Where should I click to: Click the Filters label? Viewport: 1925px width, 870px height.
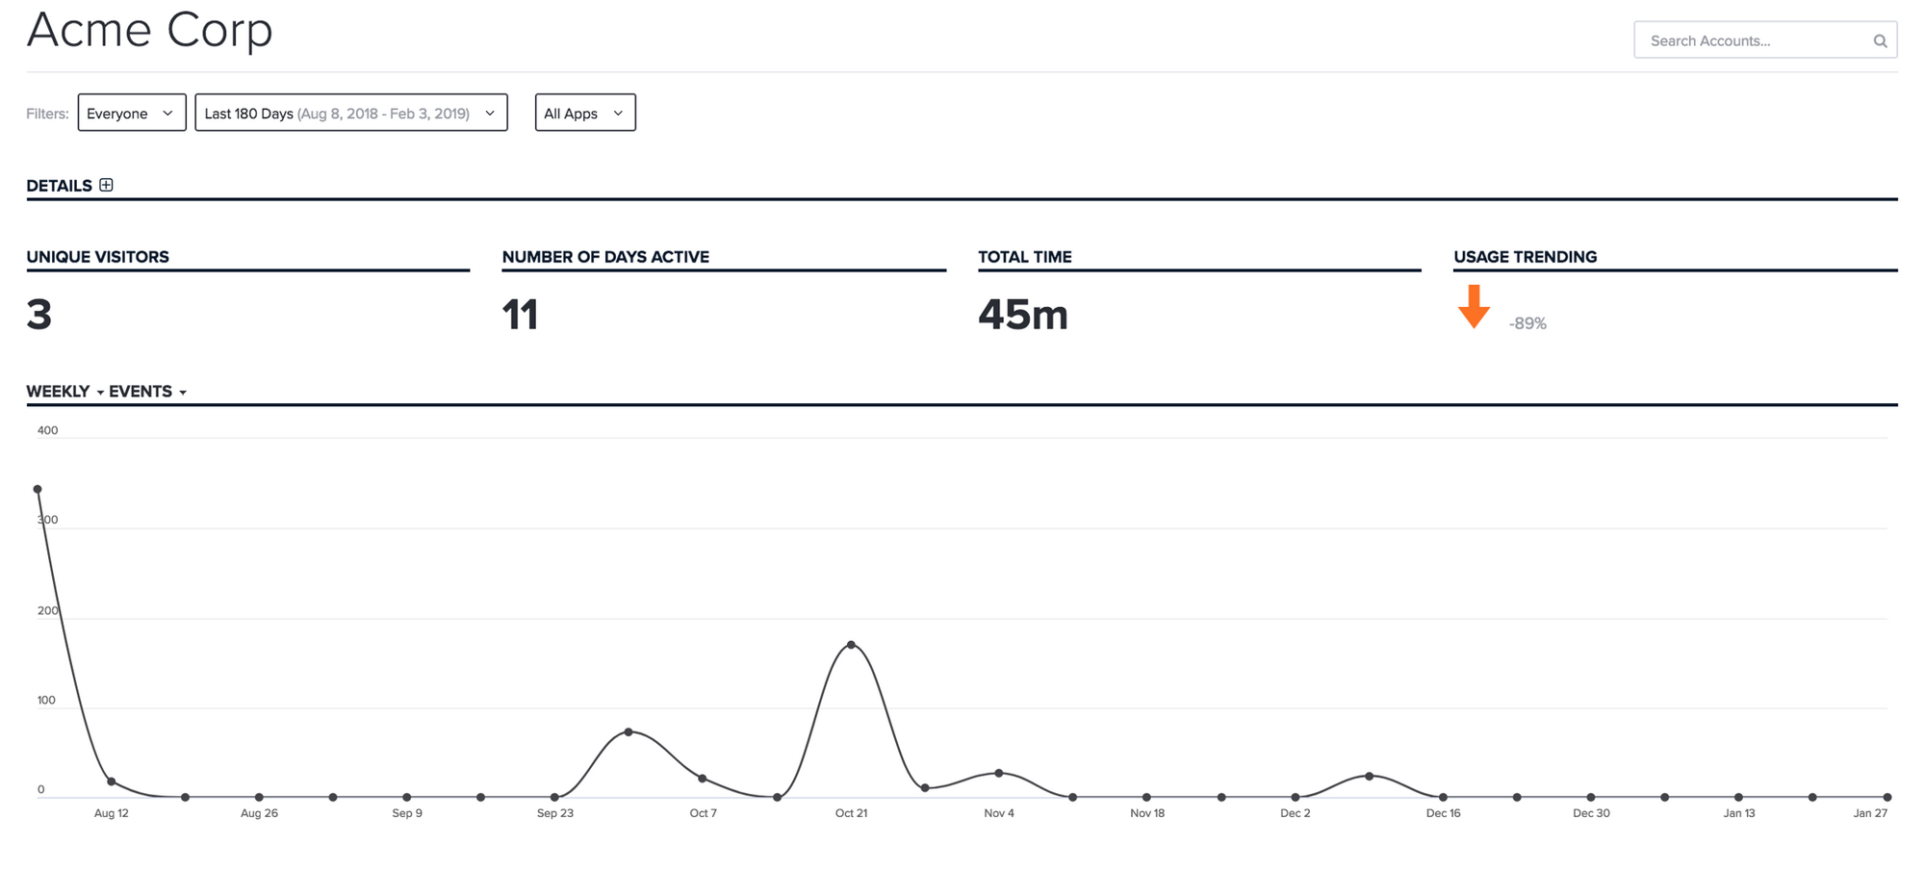47,114
